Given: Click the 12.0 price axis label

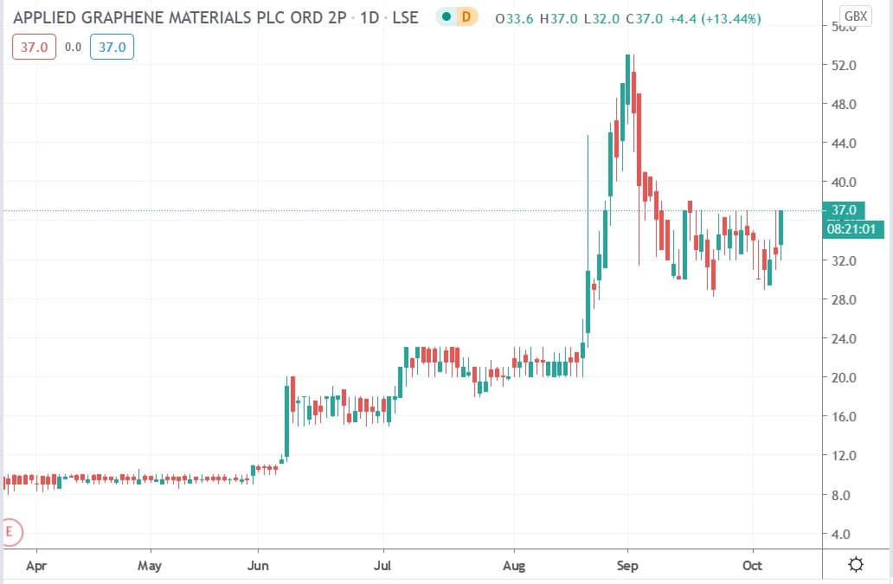Looking at the screenshot, I should point(844,455).
